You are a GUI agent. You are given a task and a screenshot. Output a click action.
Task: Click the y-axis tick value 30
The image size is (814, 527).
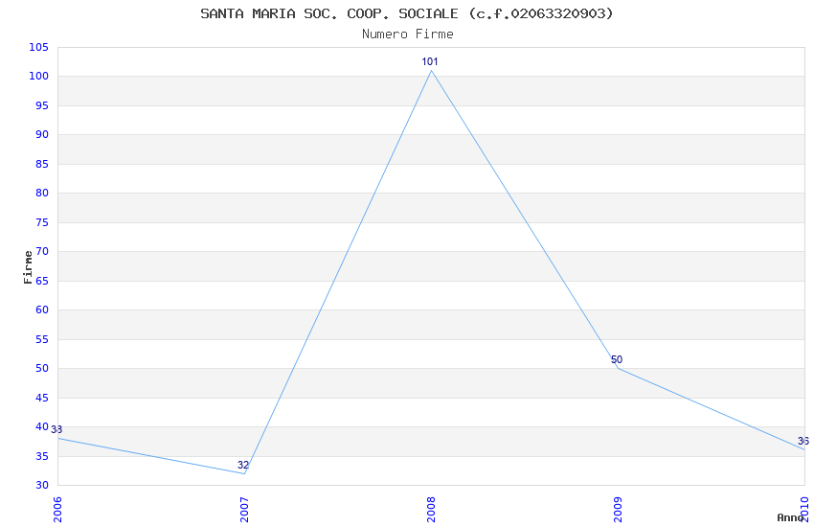[x=41, y=485]
